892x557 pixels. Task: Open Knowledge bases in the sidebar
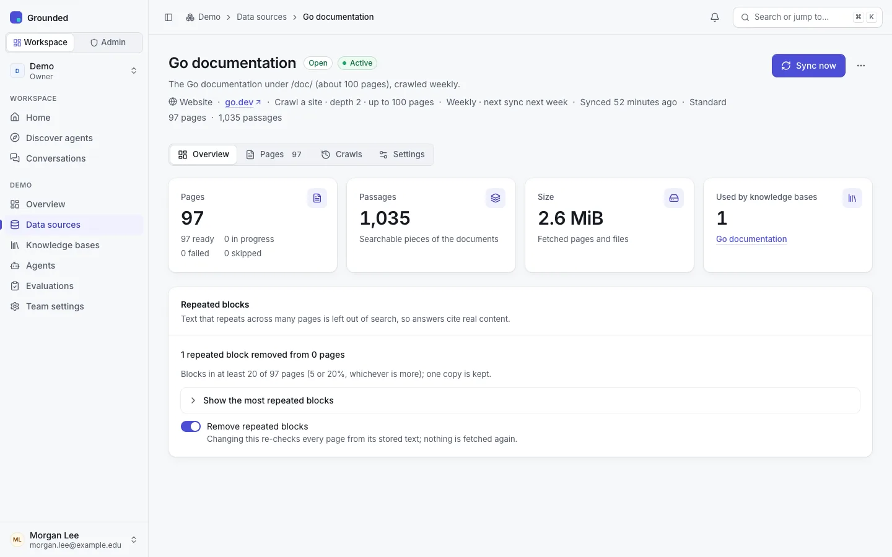(74, 245)
